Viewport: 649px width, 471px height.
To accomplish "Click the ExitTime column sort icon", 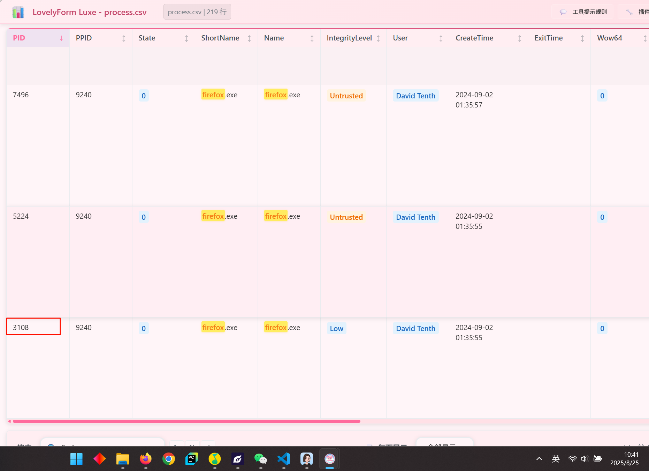I will (582, 38).
